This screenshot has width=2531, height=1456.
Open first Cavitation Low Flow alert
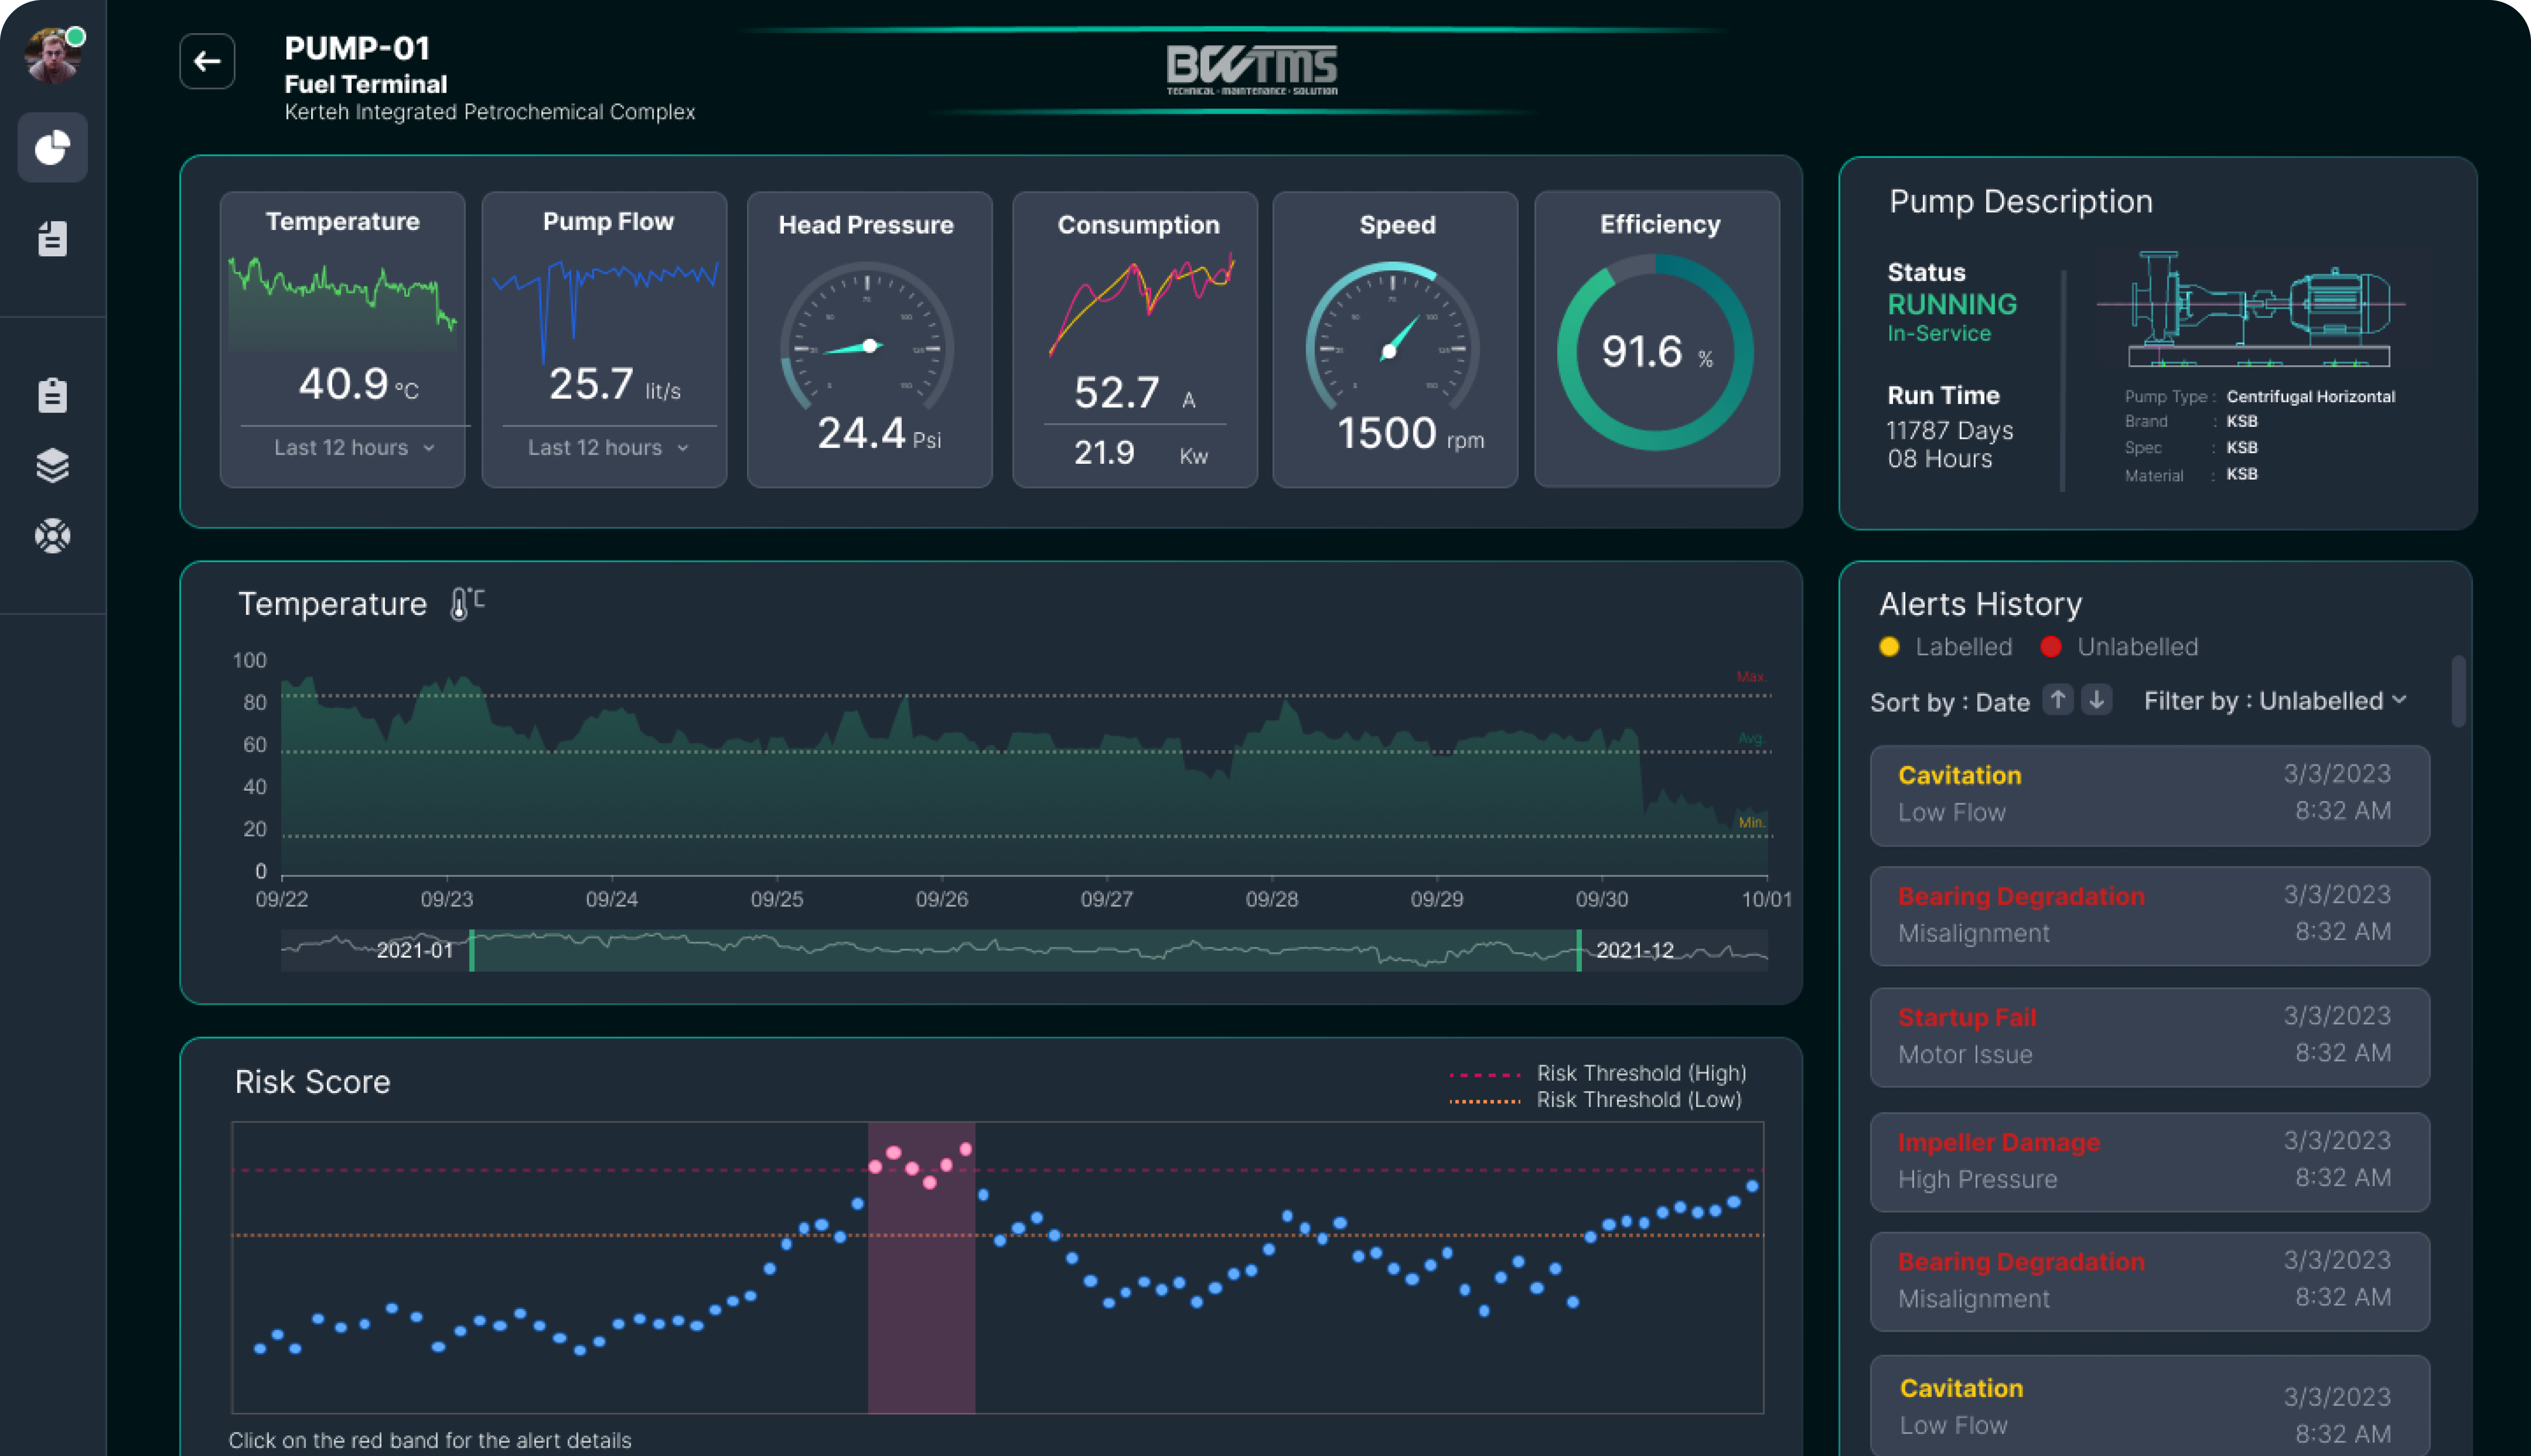2149,795
